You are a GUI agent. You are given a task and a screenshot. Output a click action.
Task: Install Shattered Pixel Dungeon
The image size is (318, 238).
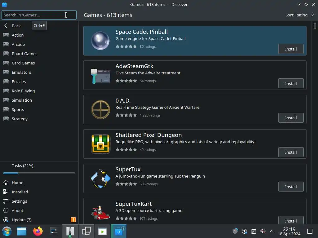(x=291, y=152)
